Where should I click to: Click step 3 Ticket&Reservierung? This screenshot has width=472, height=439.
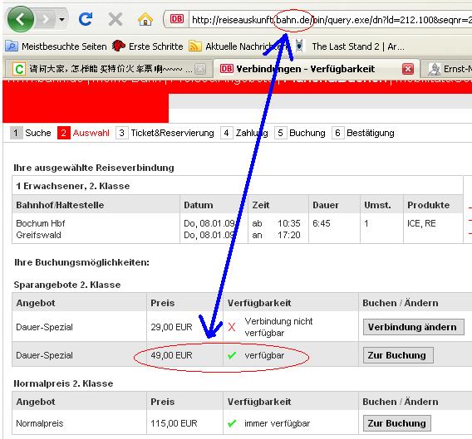(165, 133)
